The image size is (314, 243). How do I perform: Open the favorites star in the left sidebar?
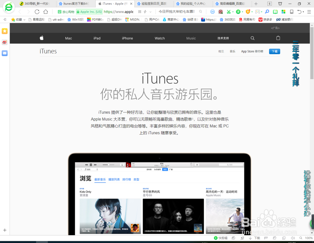5,31
